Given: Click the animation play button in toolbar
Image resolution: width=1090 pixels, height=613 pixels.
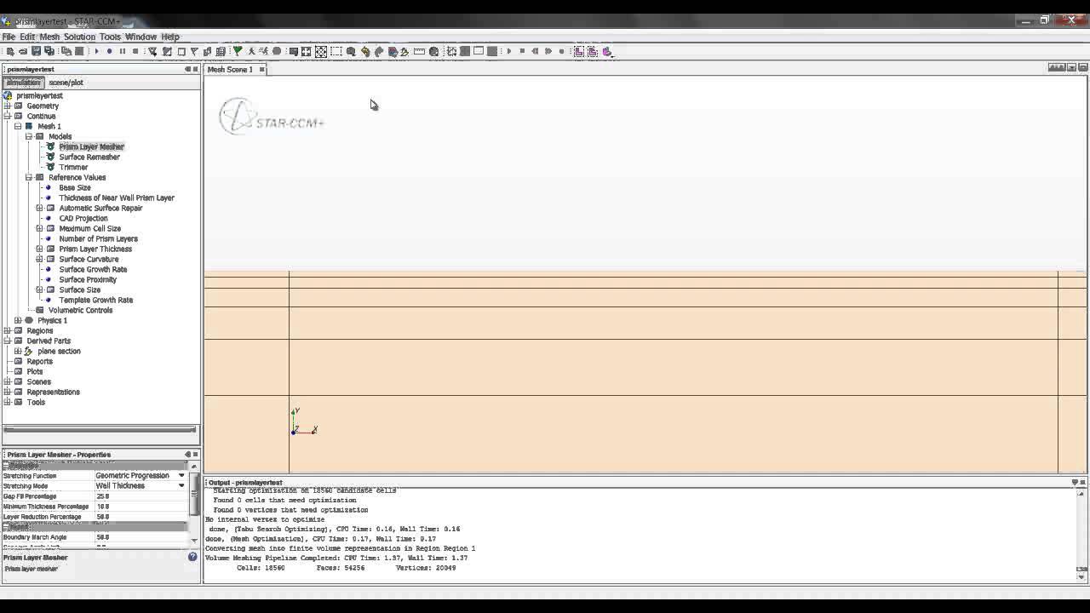Looking at the screenshot, I should click(509, 51).
